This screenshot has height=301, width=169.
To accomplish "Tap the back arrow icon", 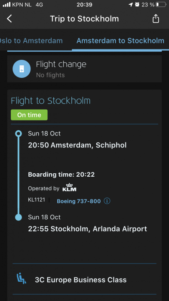I will point(9,19).
